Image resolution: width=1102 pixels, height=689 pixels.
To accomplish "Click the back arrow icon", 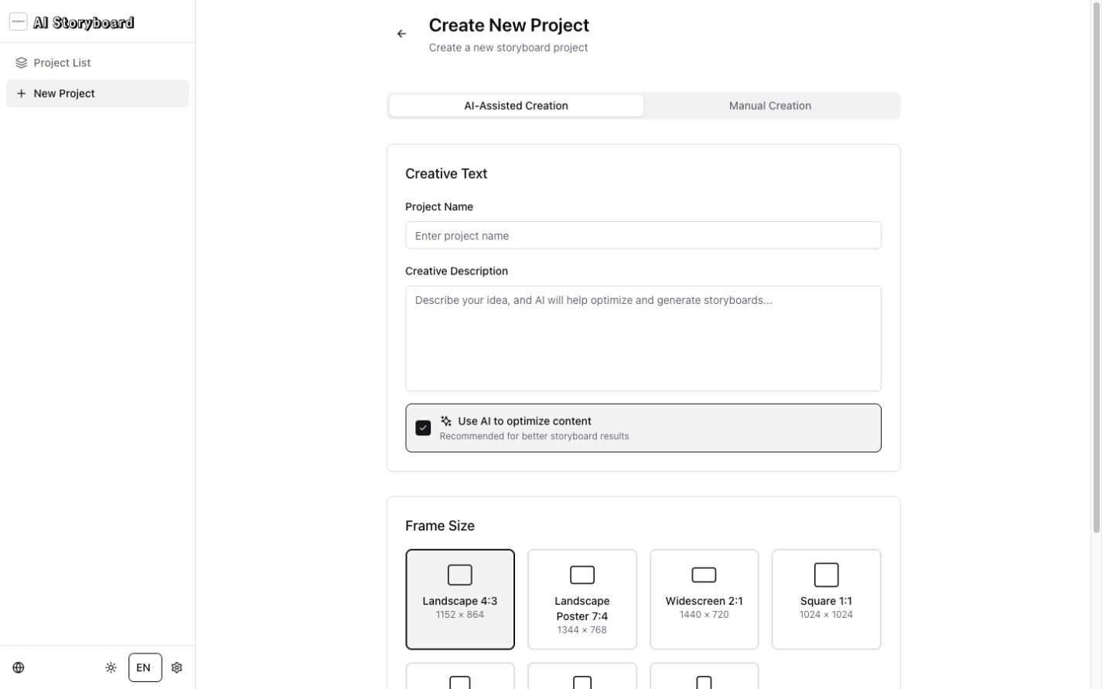I will pos(401,34).
